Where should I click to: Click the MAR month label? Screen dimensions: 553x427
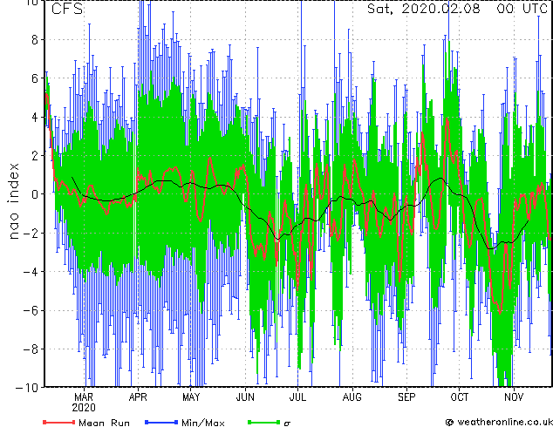coord(84,397)
